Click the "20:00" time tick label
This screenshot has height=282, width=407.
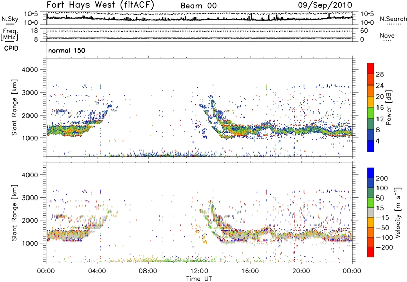point(301,271)
